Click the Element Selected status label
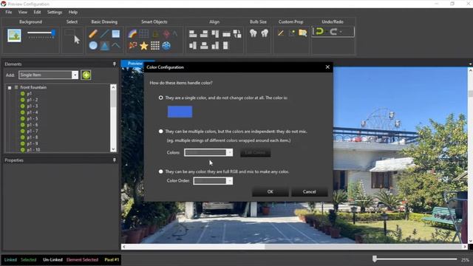 point(82,259)
